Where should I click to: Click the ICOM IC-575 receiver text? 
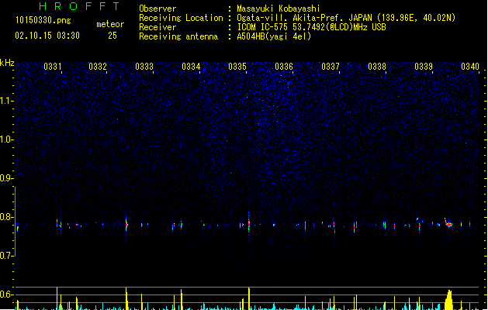312,27
